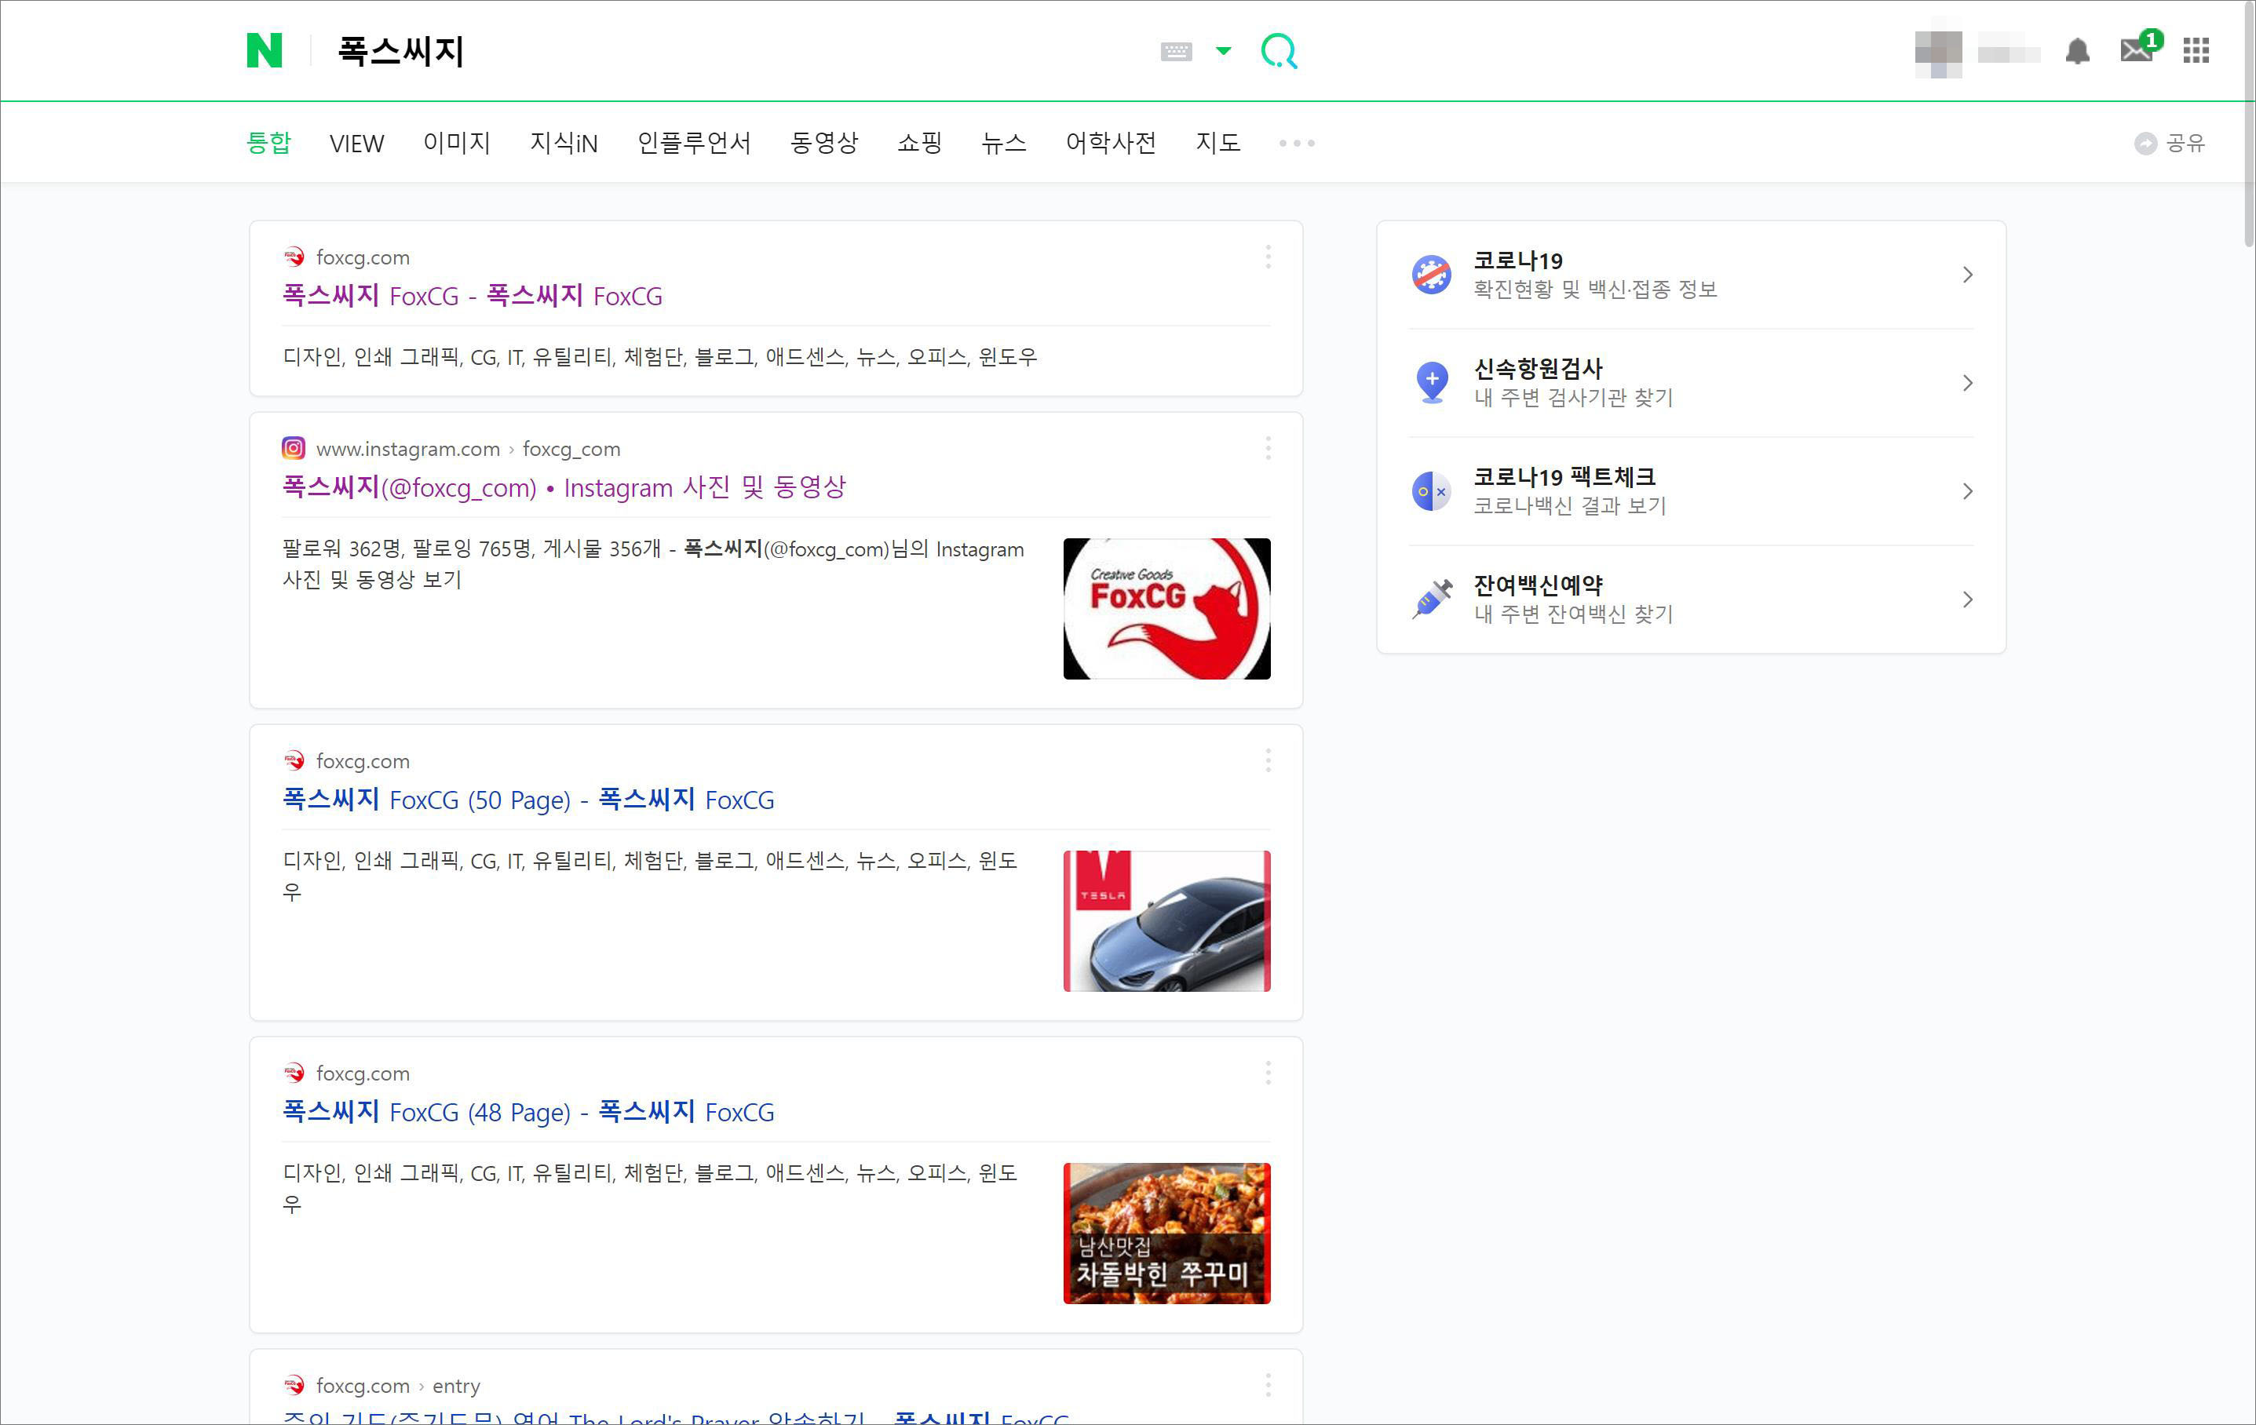Open the notifications bell icon
Screen dimensions: 2256x1425
(2077, 50)
